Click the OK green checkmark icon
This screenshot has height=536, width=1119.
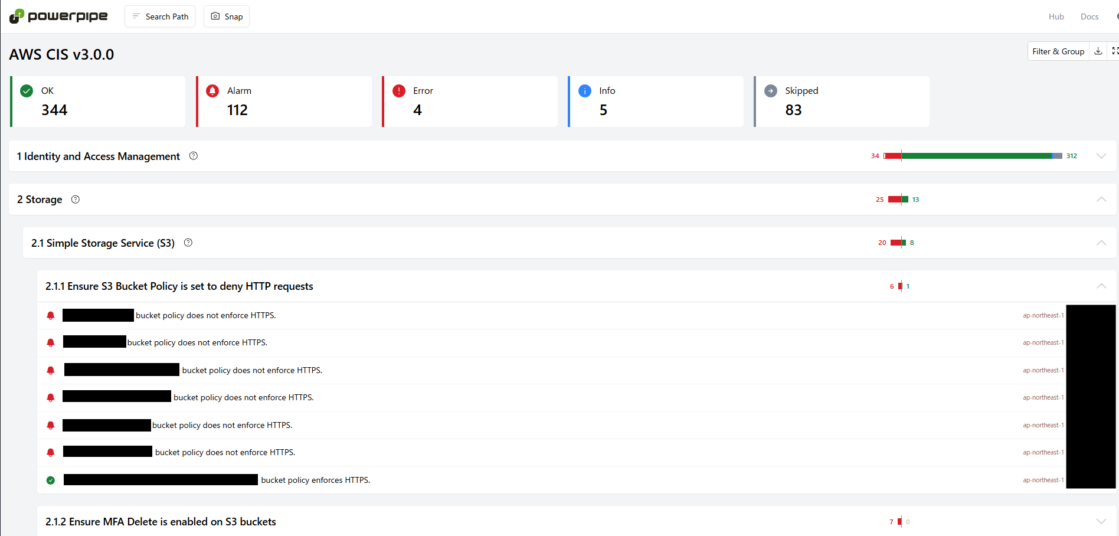click(27, 90)
